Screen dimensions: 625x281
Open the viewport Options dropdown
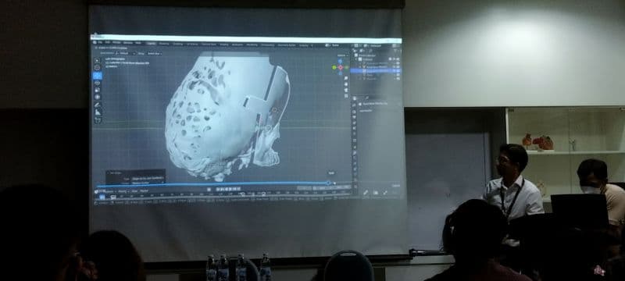tap(342, 55)
